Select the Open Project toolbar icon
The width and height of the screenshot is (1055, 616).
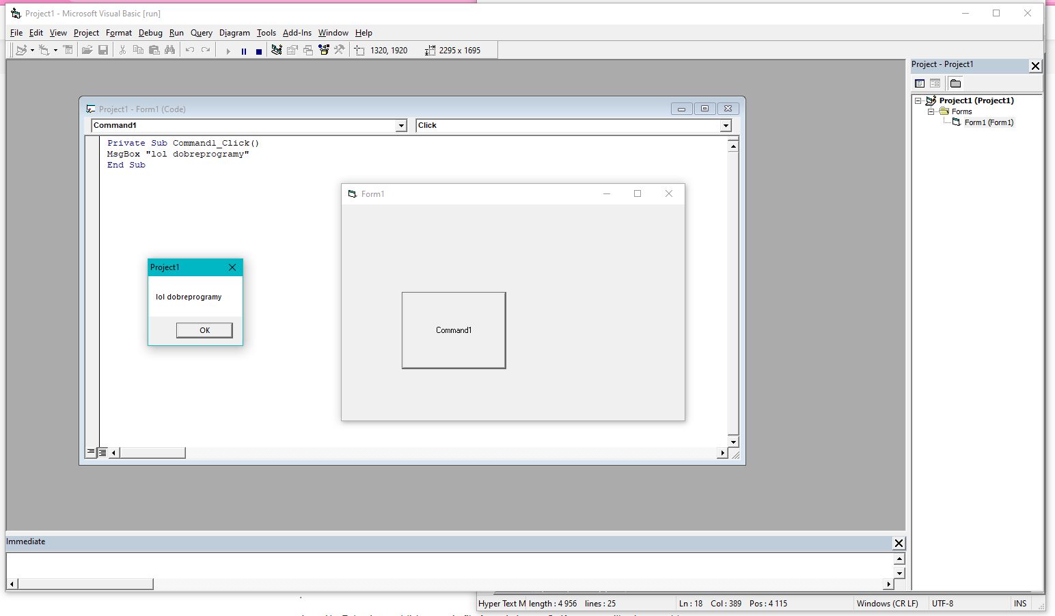click(x=87, y=49)
